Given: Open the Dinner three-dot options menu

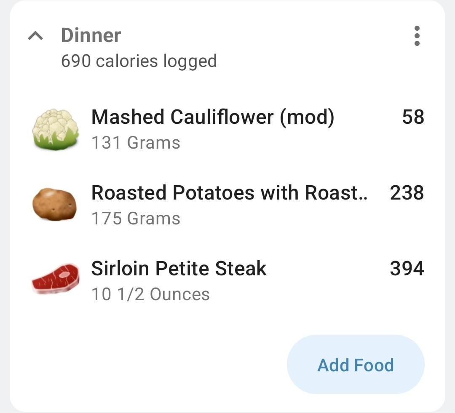Looking at the screenshot, I should 417,36.
